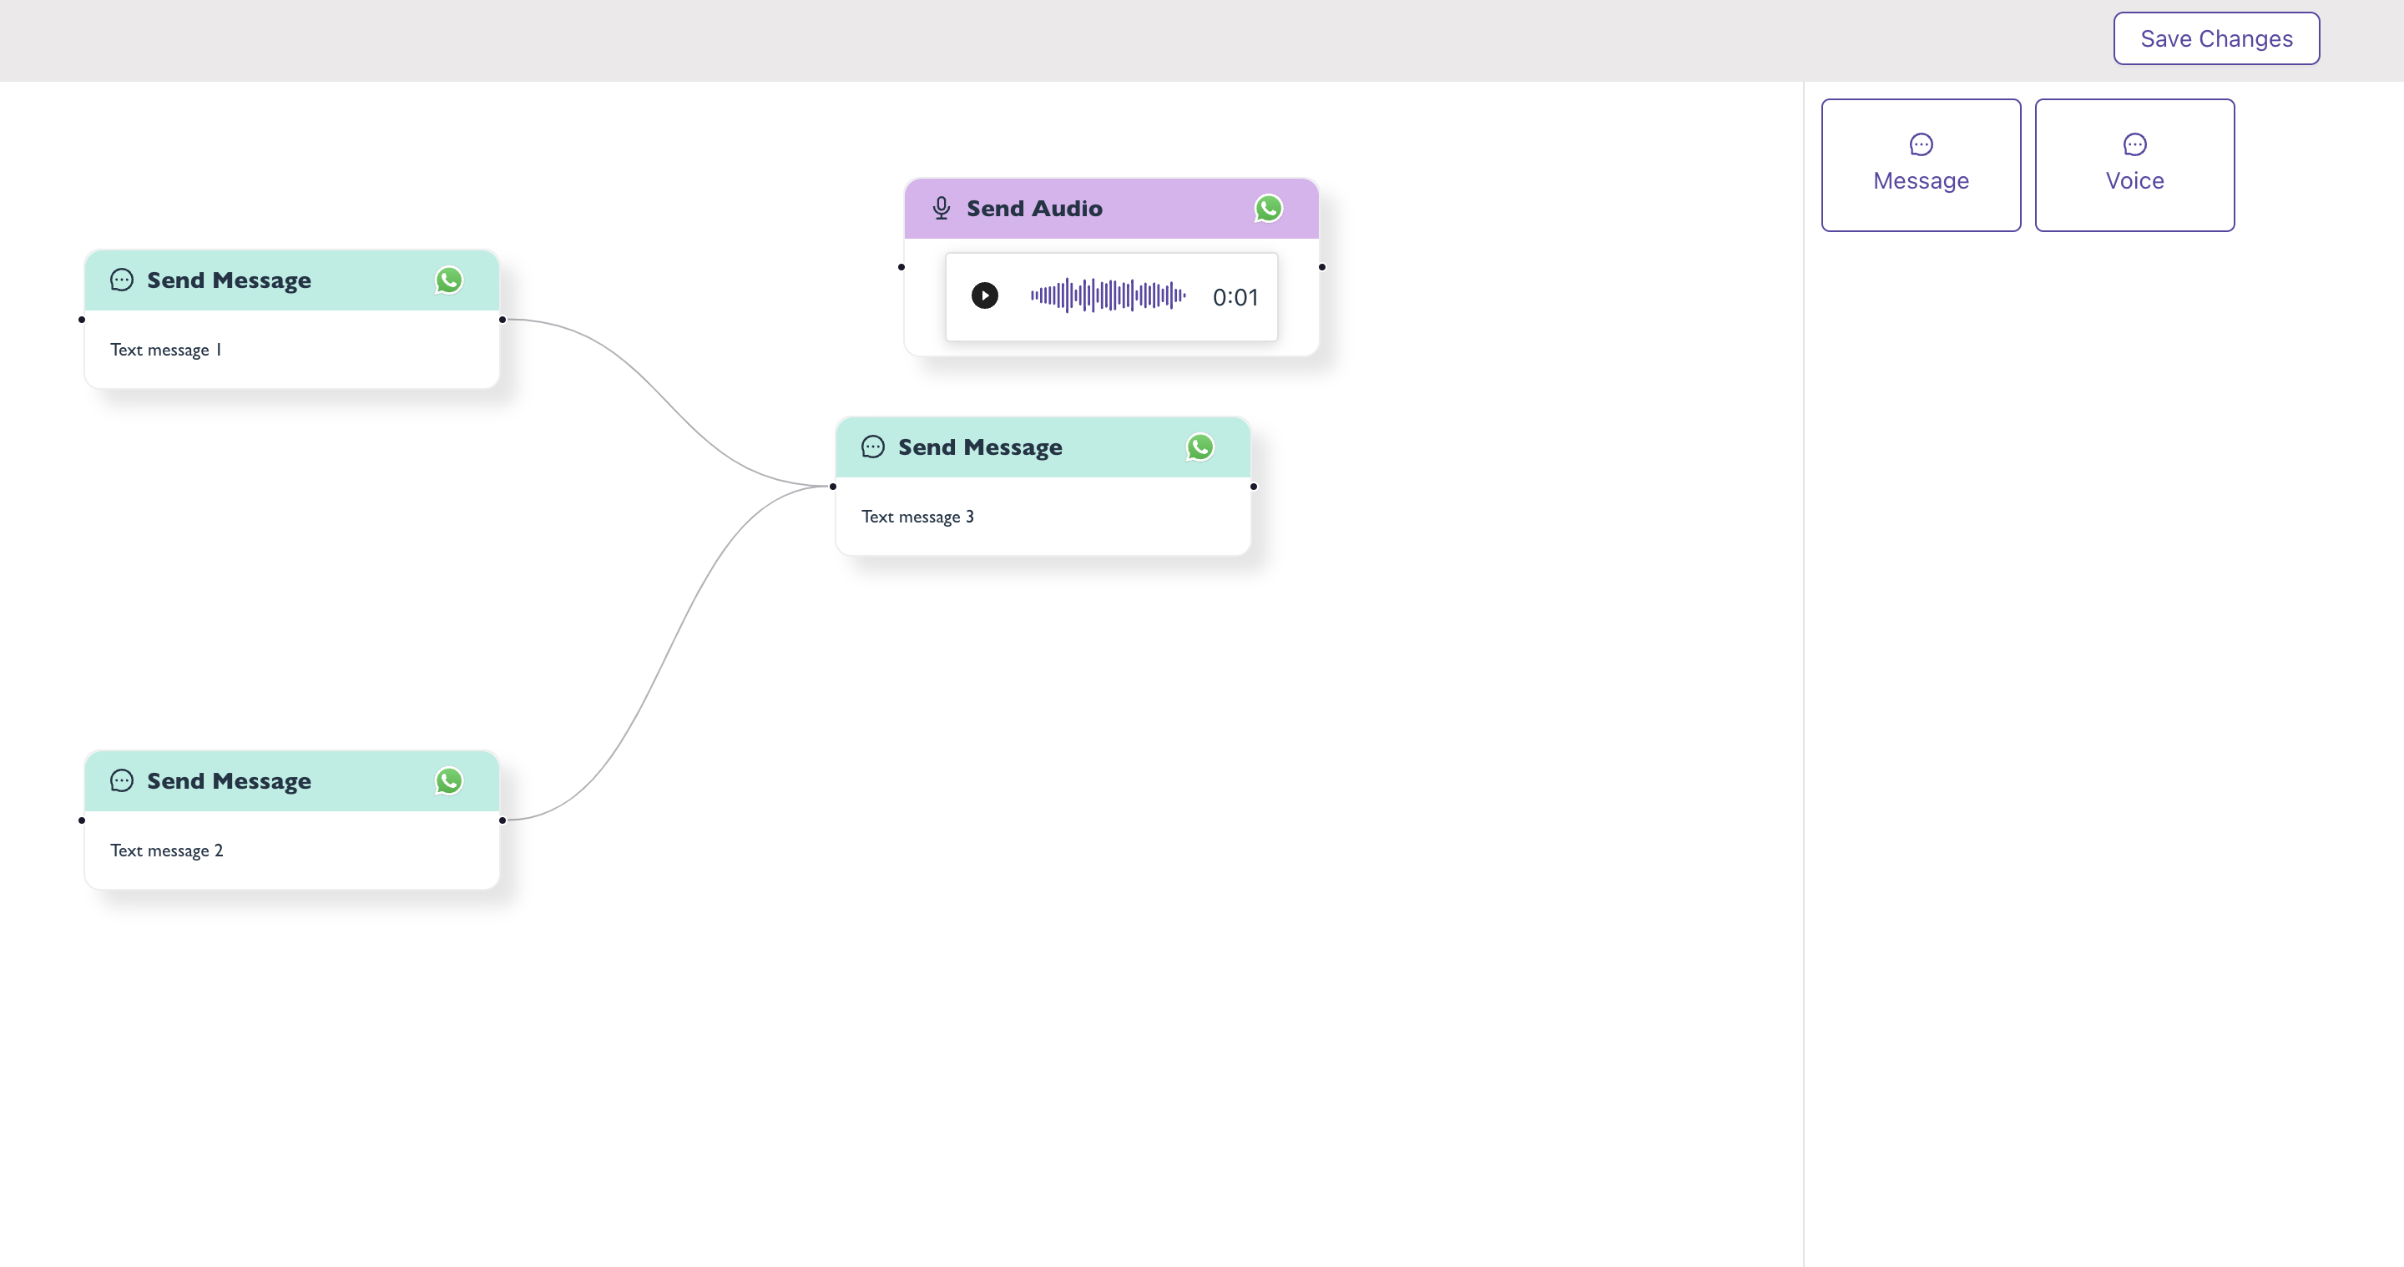Click WhatsApp icon on Text message 1 node
The width and height of the screenshot is (2404, 1267).
(449, 280)
